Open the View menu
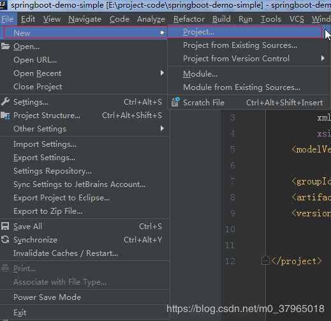Image resolution: width=331 pixels, height=321 pixels. pyautogui.click(x=52, y=19)
